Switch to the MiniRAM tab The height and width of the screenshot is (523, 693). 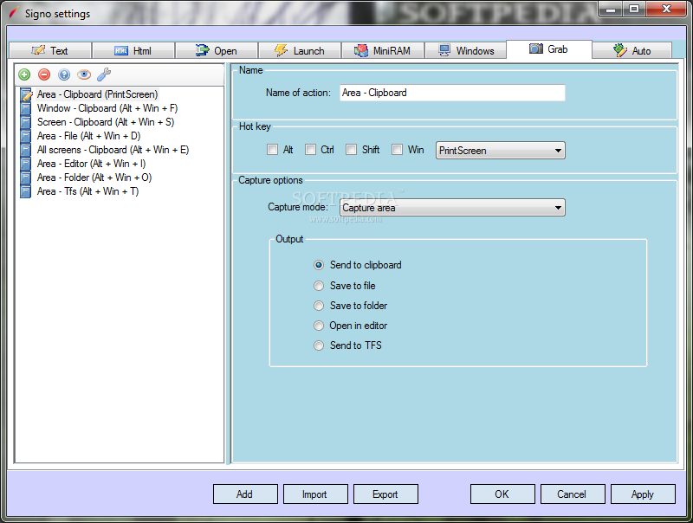383,51
